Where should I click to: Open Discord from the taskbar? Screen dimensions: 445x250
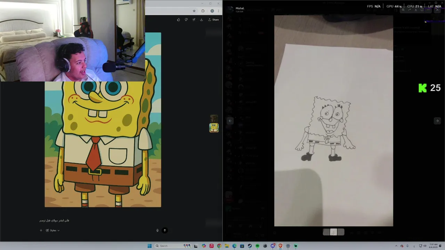pos(273,246)
